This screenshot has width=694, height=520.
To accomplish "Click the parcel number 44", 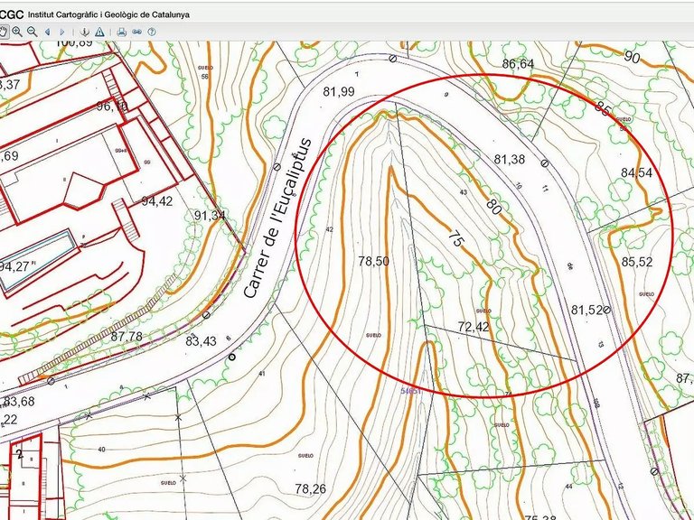I will pyautogui.click(x=568, y=487).
